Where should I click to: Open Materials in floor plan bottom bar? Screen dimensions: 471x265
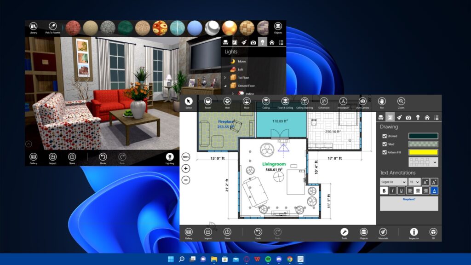(x=383, y=233)
